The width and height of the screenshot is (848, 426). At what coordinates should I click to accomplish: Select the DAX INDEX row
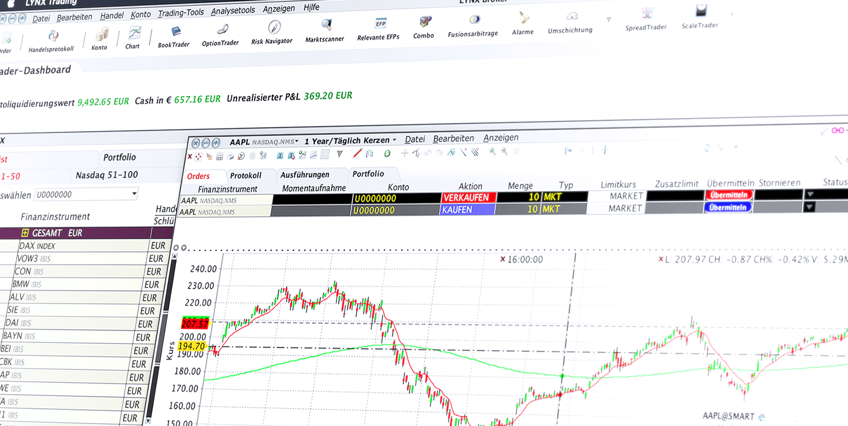coord(85,245)
